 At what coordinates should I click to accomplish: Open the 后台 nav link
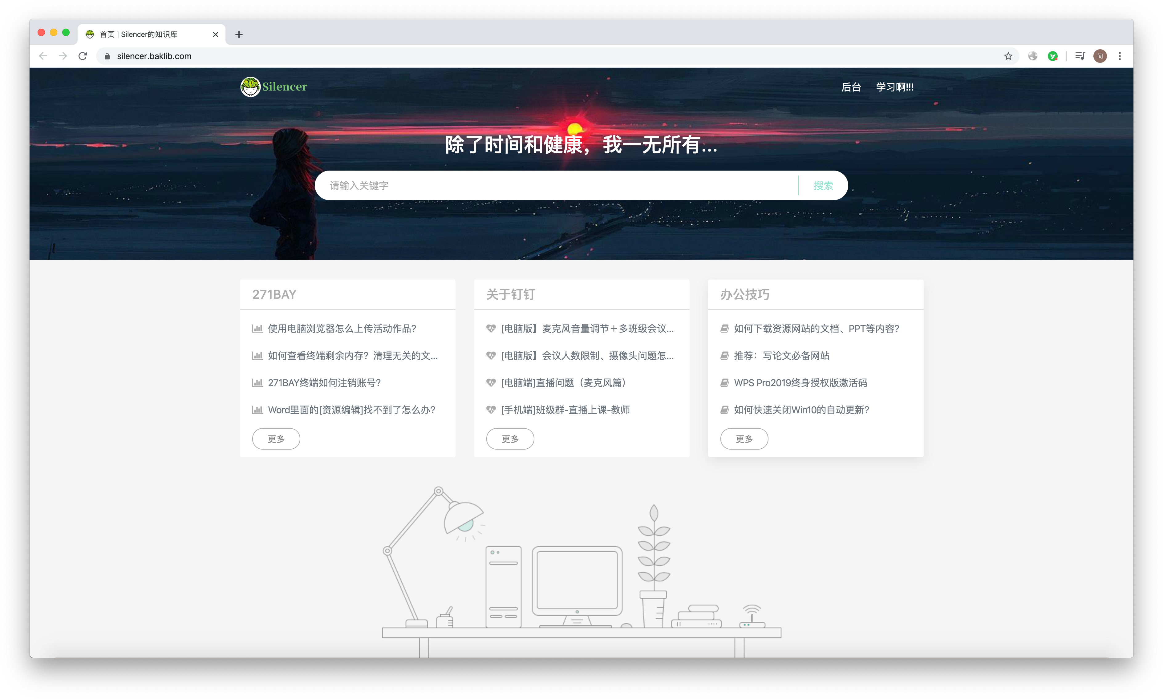point(851,87)
